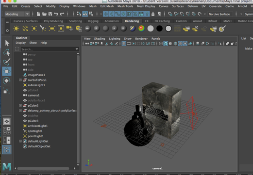253x175 pixels.
Task: Create a point light from shelf
Action: coord(34,29)
